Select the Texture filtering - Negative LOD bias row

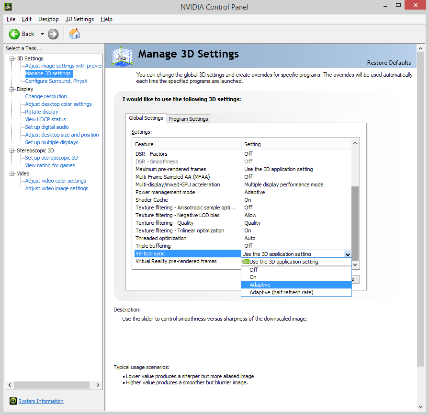click(x=243, y=215)
